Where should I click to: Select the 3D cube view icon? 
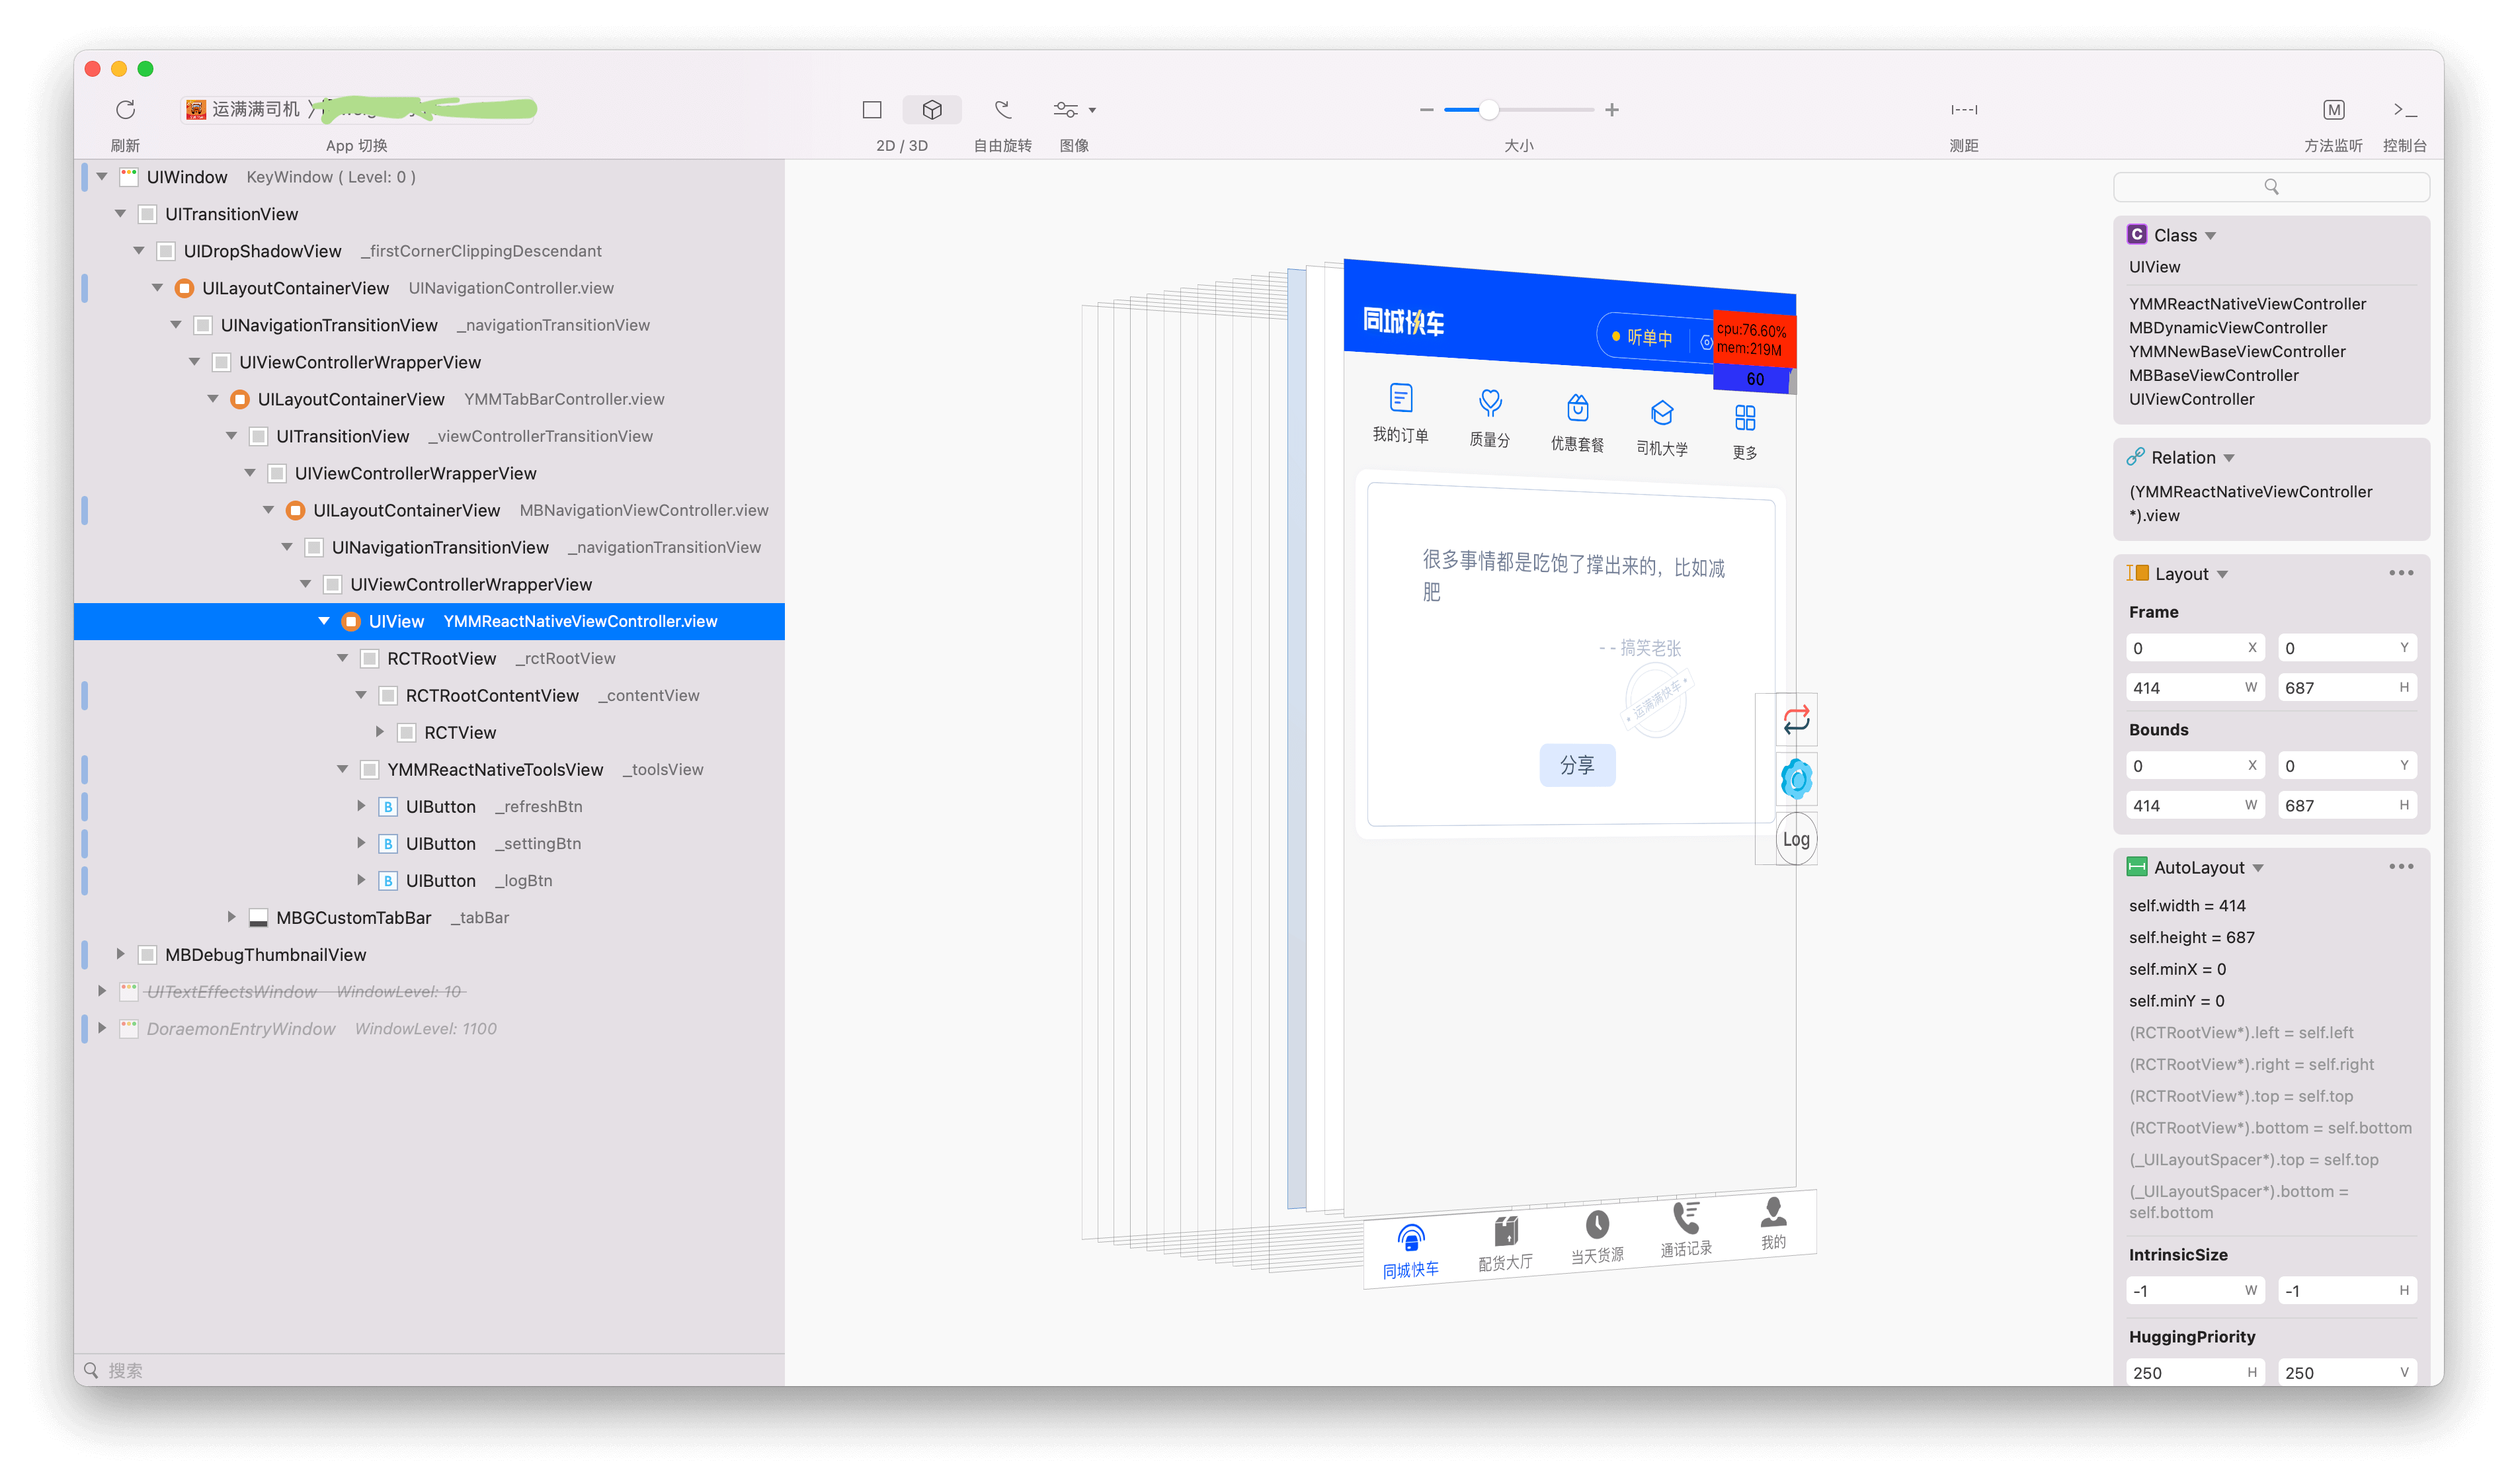[x=932, y=109]
